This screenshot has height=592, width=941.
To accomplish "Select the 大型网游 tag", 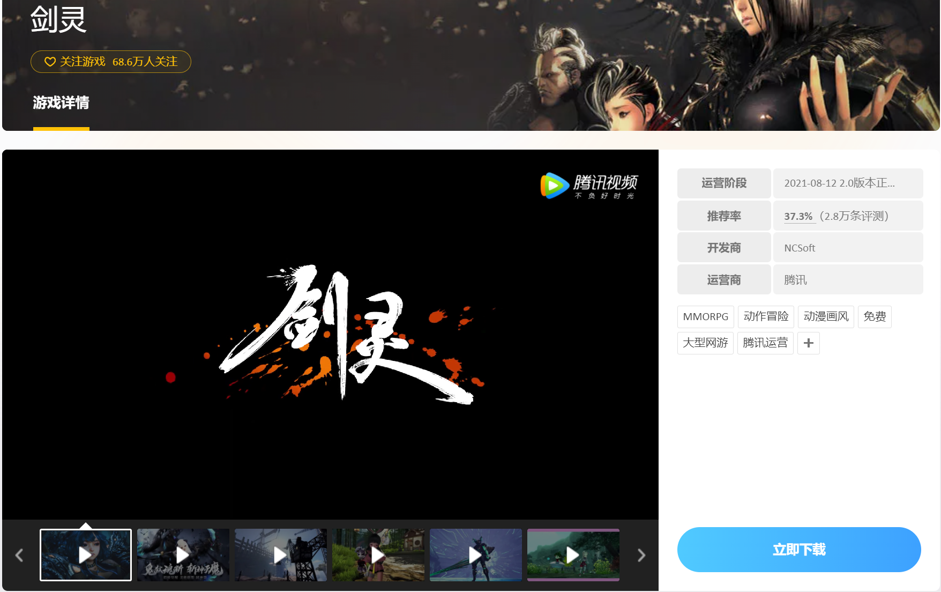I will pyautogui.click(x=705, y=343).
